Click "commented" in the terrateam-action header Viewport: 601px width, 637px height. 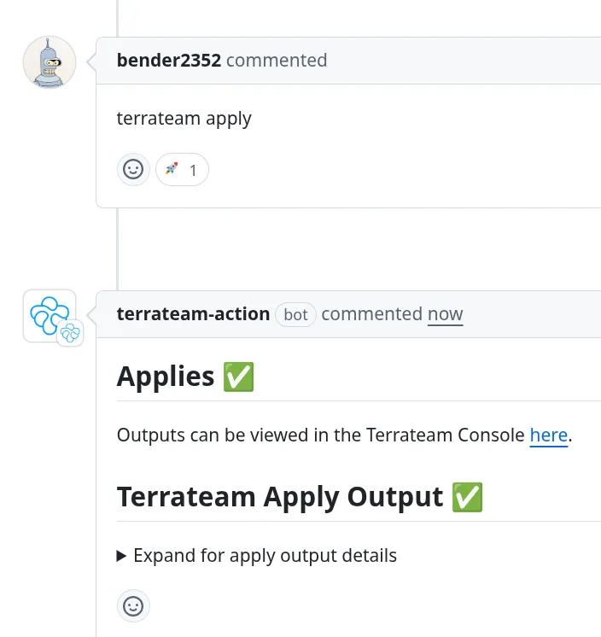click(371, 314)
